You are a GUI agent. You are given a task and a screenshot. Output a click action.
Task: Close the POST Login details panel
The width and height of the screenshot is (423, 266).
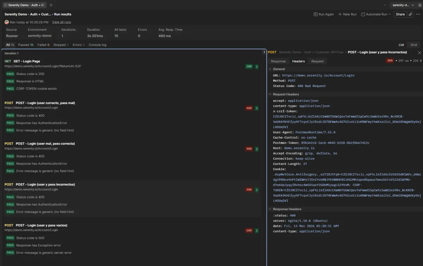(x=419, y=52)
